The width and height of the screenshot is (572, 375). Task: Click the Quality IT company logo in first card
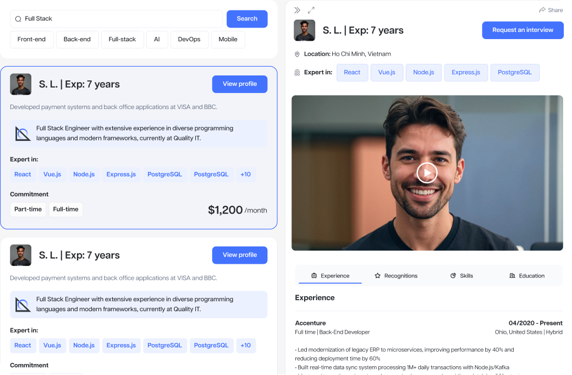pyautogui.click(x=23, y=134)
